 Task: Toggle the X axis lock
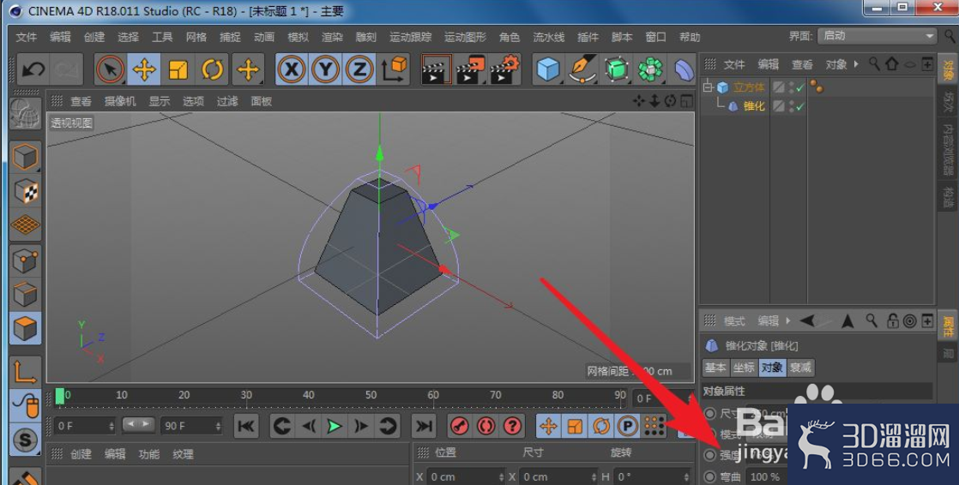(x=292, y=69)
